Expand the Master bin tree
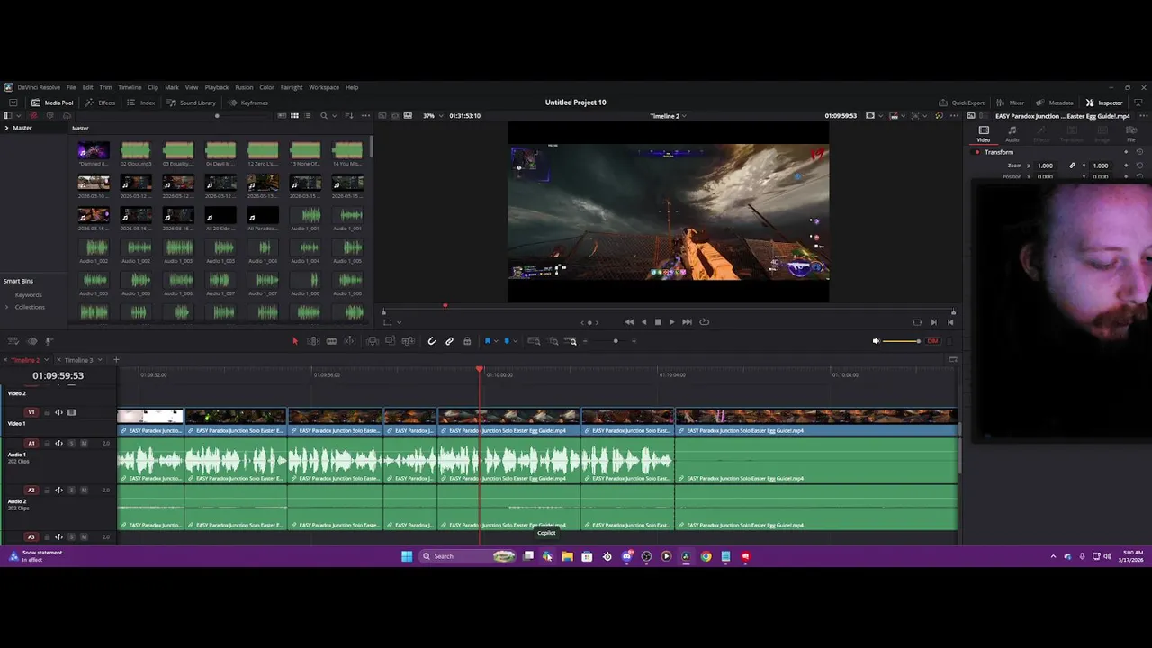Viewport: 1152px width, 648px height. 6,128
